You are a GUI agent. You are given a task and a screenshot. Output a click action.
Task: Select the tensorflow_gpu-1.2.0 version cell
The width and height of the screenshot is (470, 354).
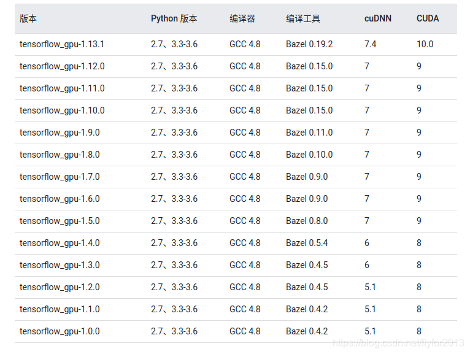tap(60, 287)
